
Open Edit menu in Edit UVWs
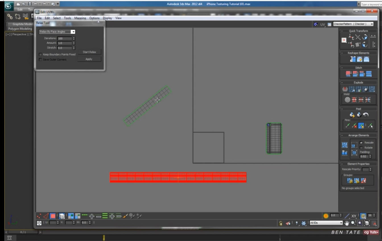(47, 18)
